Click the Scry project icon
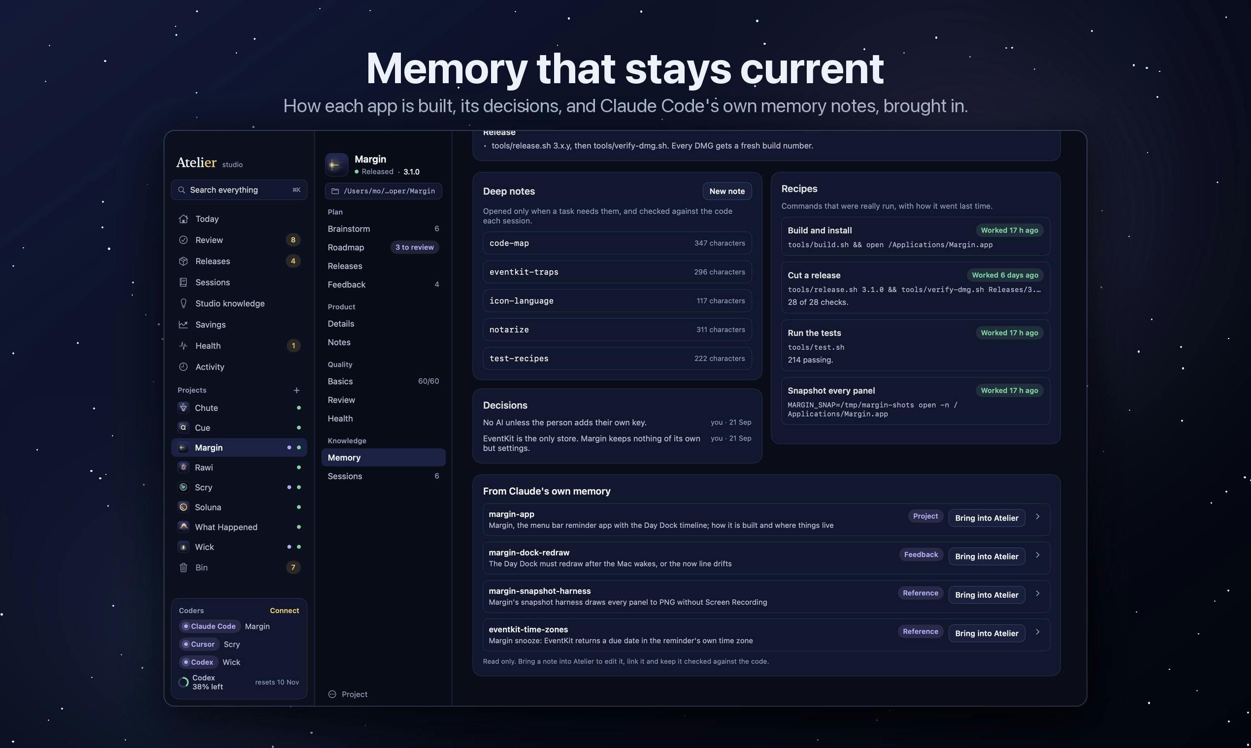The width and height of the screenshot is (1251, 748). (184, 487)
